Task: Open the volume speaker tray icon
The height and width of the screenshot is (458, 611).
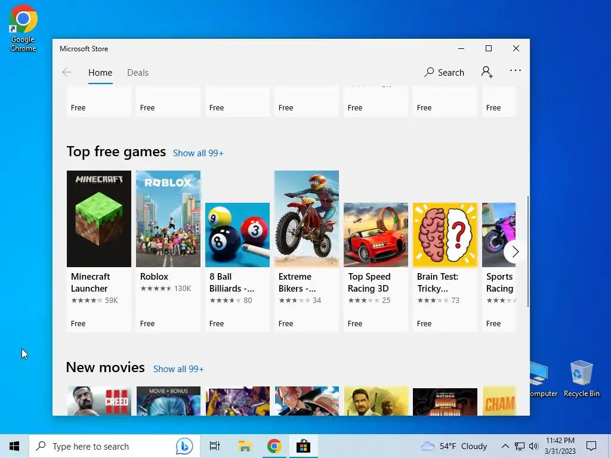Action: (x=533, y=446)
